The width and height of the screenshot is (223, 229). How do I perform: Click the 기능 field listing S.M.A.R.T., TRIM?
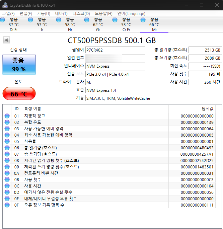pyautogui.click(x=154, y=98)
